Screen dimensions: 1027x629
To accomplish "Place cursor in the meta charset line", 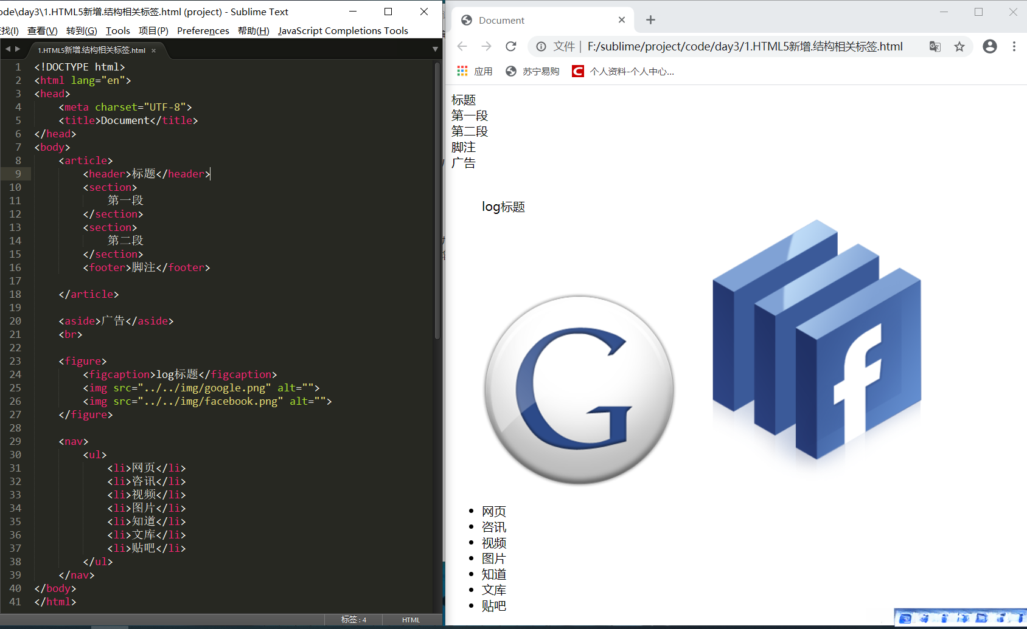I will coord(125,107).
